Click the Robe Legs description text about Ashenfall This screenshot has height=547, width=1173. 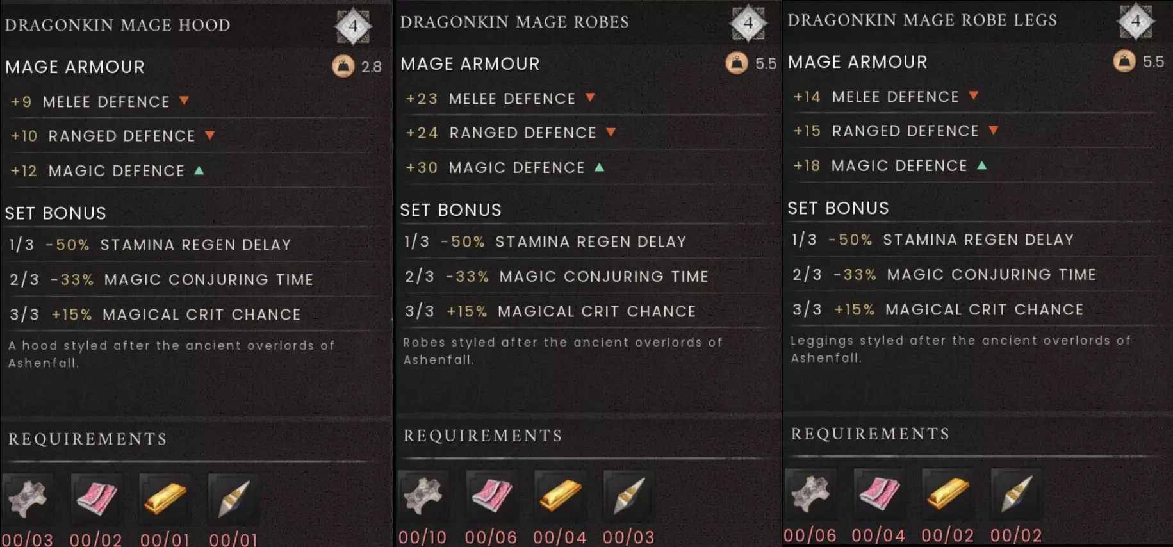coord(960,349)
